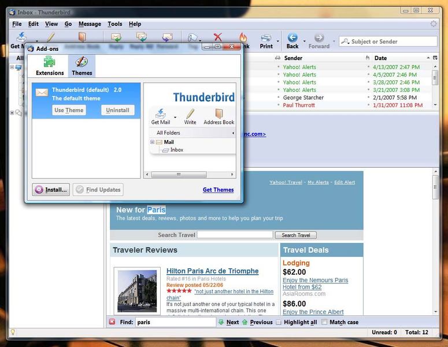Open the File menu
This screenshot has height=347, width=448.
(x=17, y=24)
